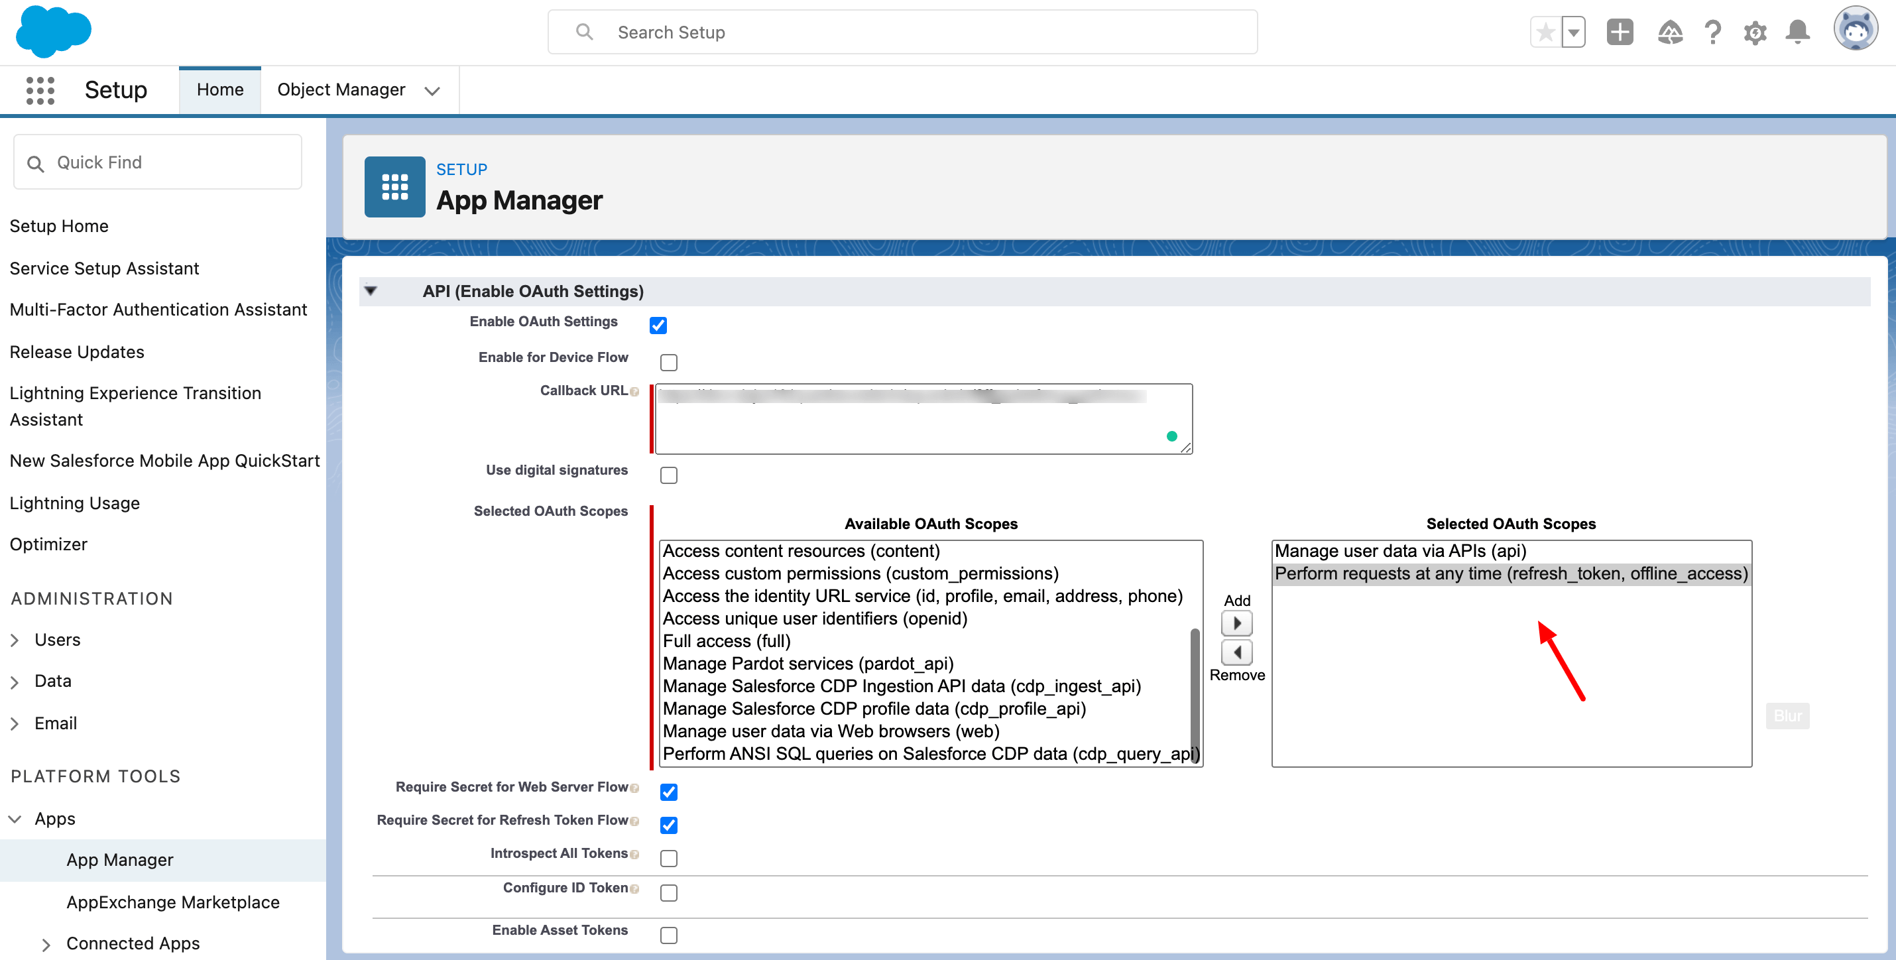The image size is (1896, 960).
Task: Click the global create plus icon
Action: click(x=1620, y=32)
